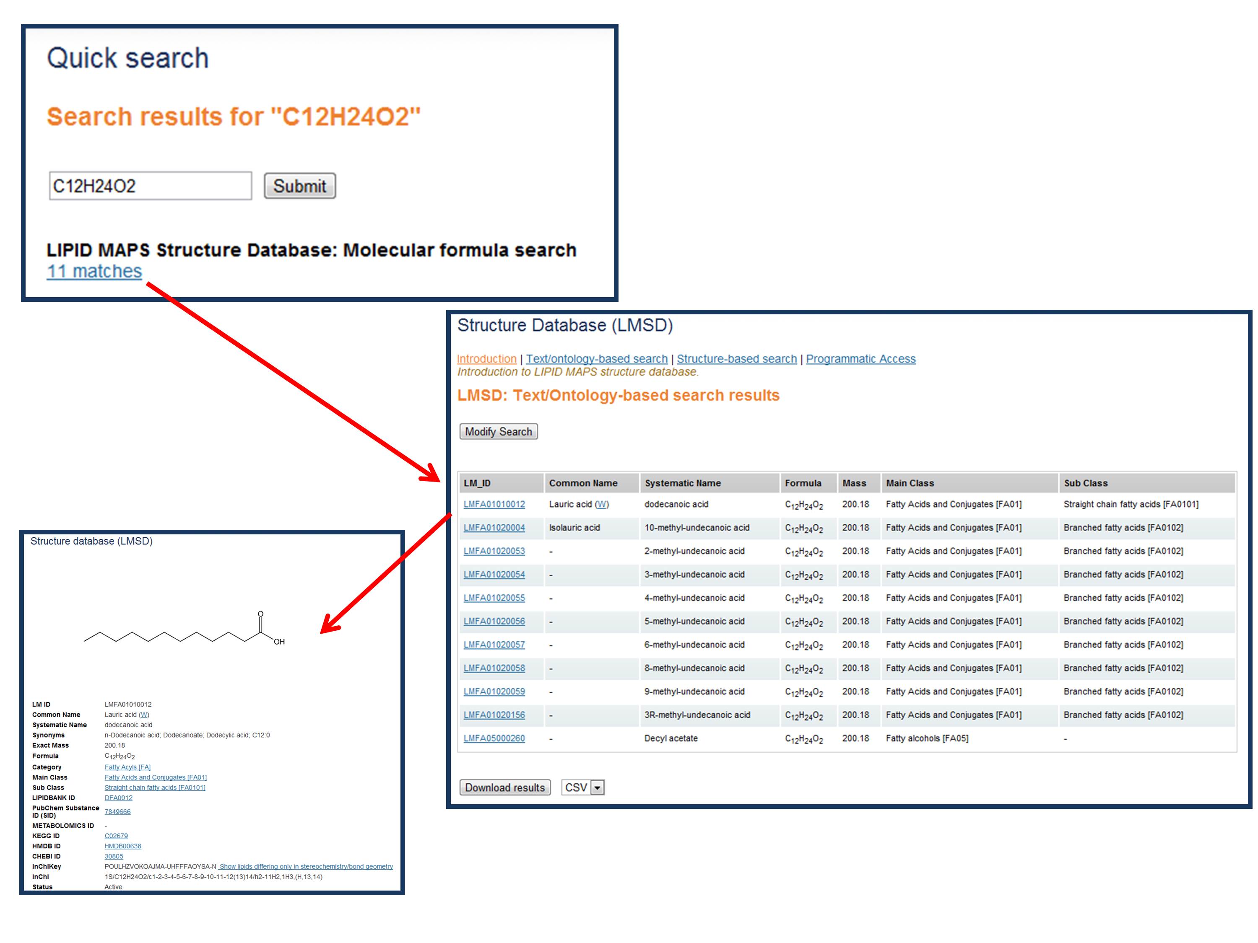Open the LMFA01010012 Lauric acid entry

click(x=494, y=504)
